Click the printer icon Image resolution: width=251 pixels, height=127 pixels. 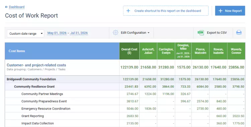(x=239, y=33)
